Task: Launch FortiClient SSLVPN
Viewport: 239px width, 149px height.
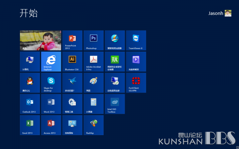Action: point(136,83)
